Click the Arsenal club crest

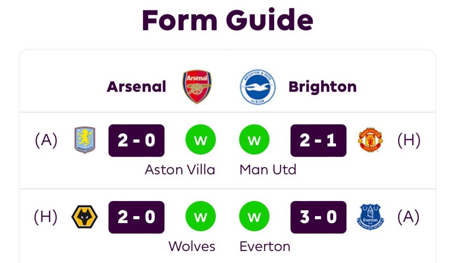tap(197, 87)
